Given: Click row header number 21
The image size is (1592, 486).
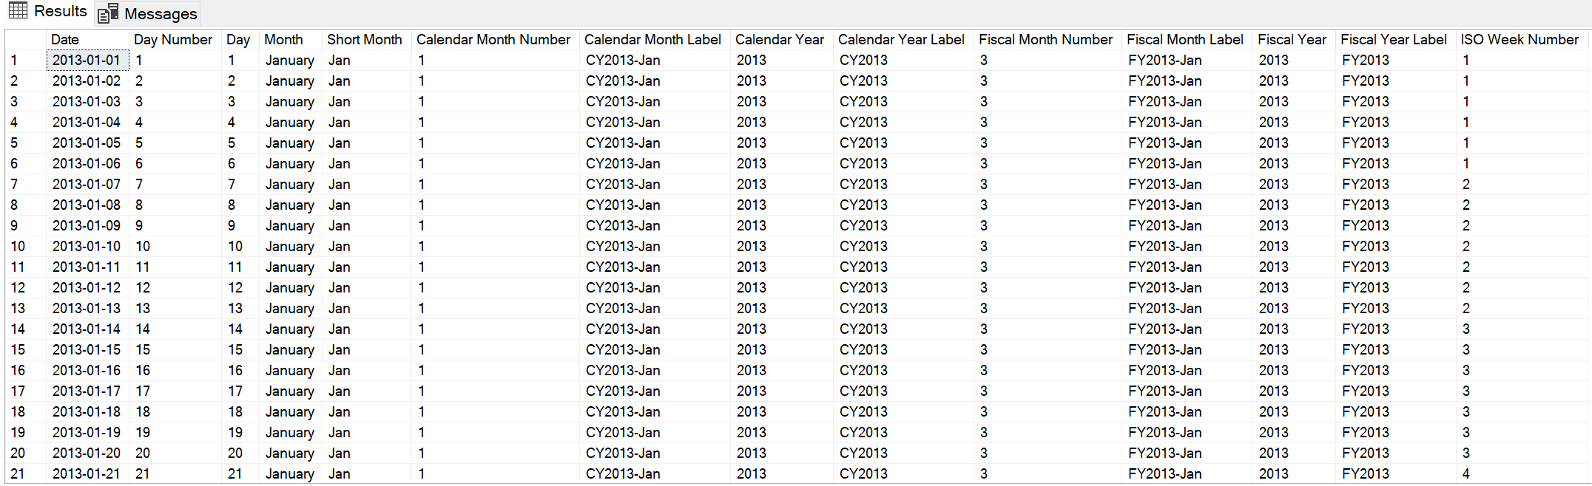Looking at the screenshot, I should click(18, 474).
